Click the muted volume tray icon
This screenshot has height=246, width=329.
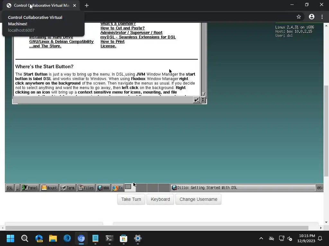click(x=290, y=238)
